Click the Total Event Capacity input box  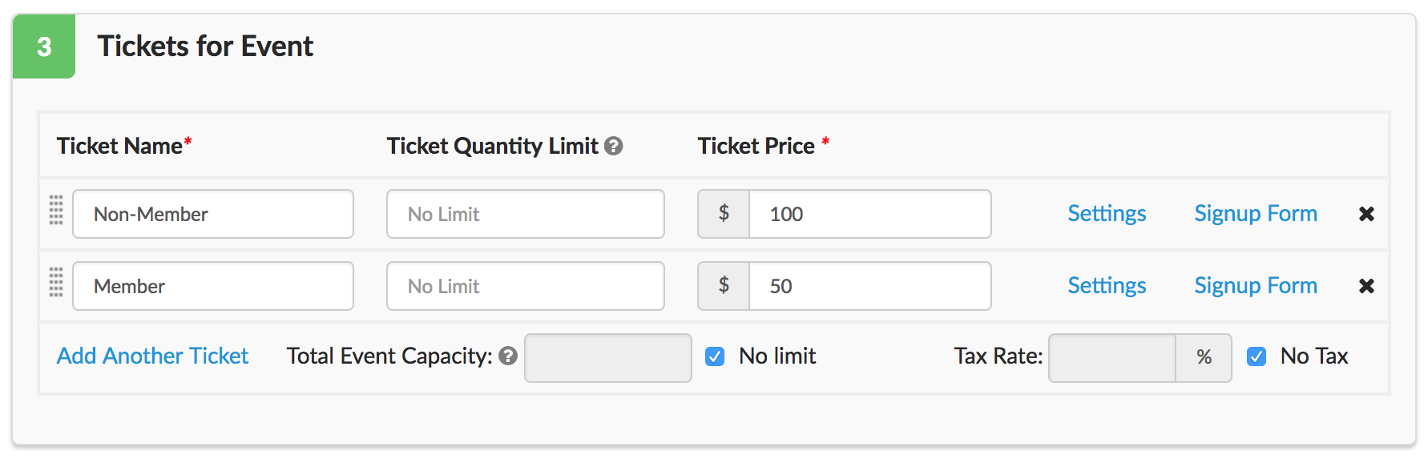tap(608, 357)
